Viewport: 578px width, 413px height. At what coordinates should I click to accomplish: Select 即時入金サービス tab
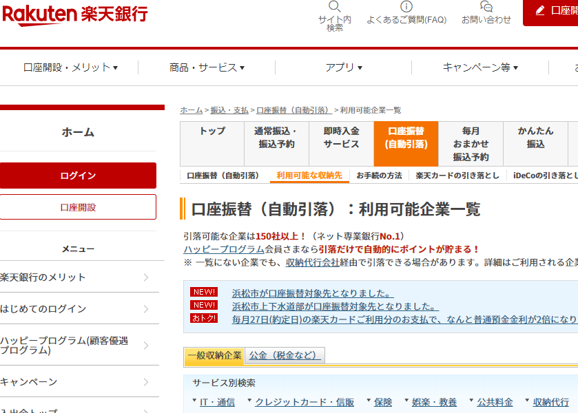click(341, 144)
